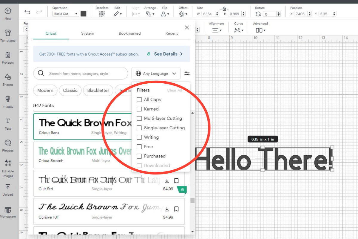Check Multi-layer Cutting filter

tap(139, 118)
